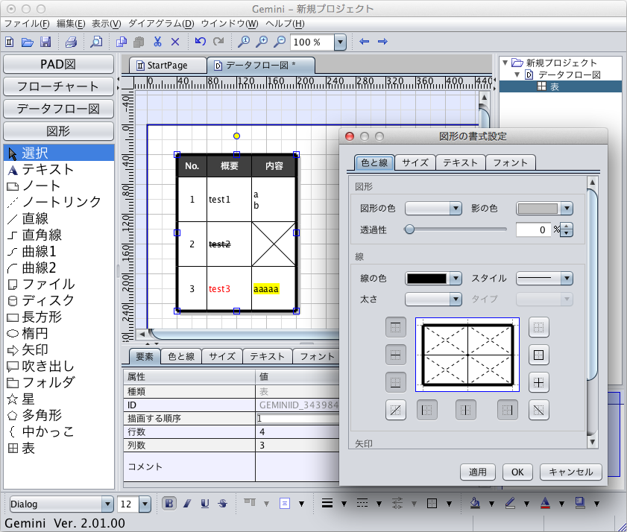Open the 100 % zoom dropdown
This screenshot has width=627, height=532.
340,42
